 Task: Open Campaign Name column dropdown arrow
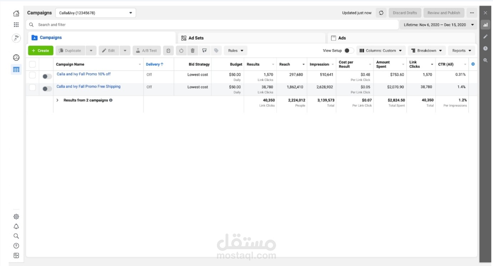coord(139,65)
